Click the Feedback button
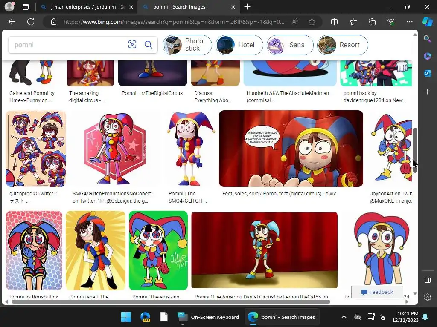Screen dimensions: 437x327 click(x=377, y=292)
